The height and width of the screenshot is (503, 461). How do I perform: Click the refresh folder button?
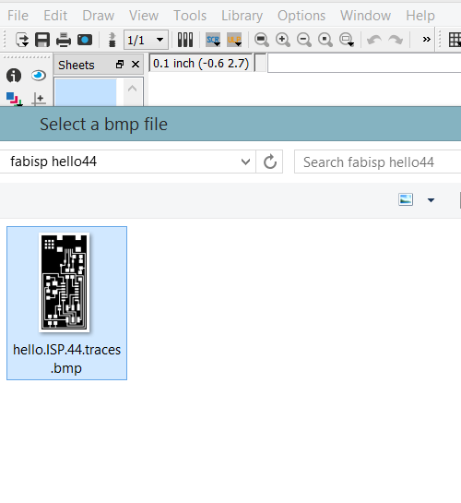click(x=270, y=162)
